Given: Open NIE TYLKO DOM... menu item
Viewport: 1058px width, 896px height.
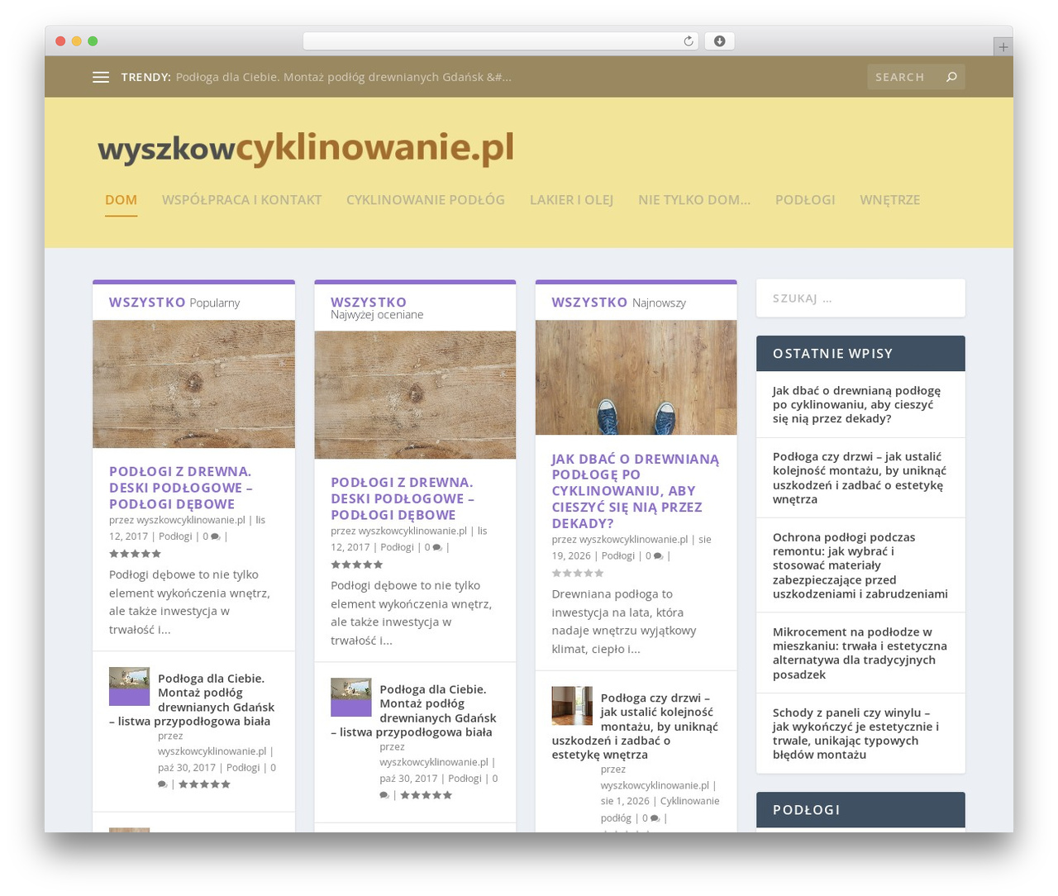Looking at the screenshot, I should click(694, 200).
